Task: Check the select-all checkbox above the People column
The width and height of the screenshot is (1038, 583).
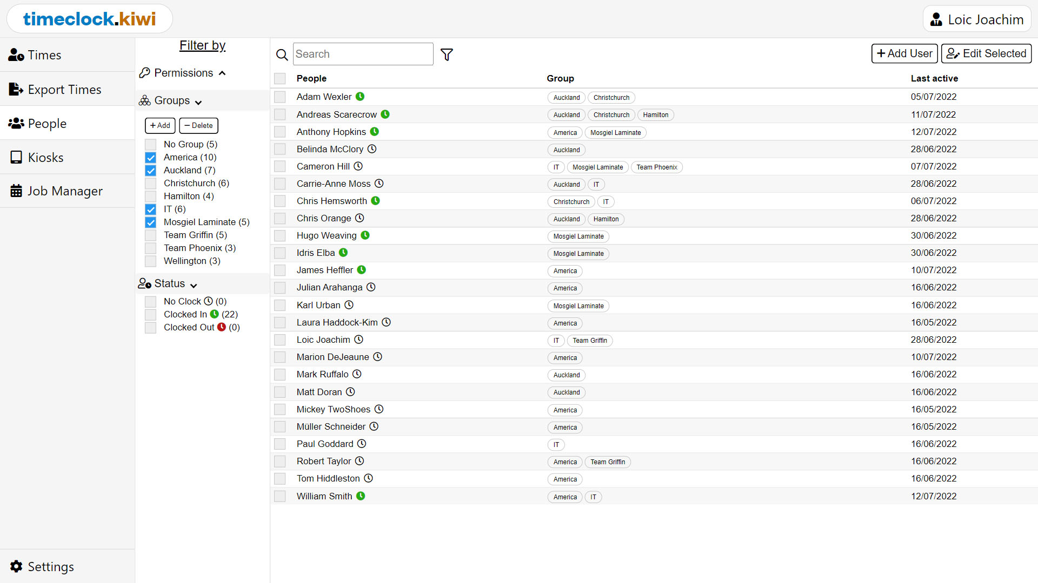Action: [280, 78]
